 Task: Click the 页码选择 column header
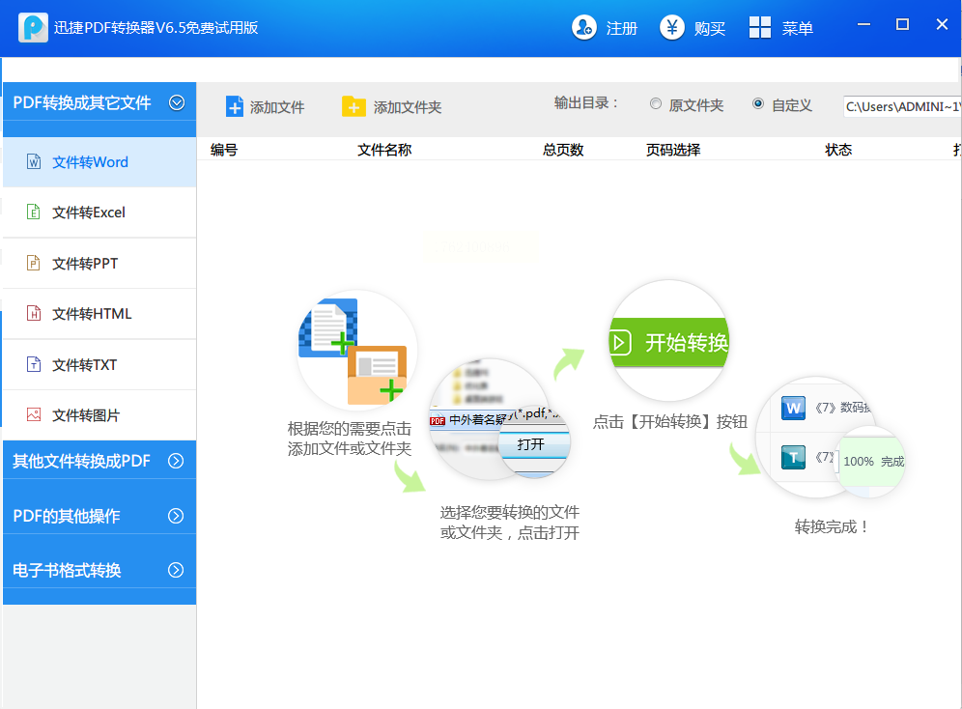(673, 150)
